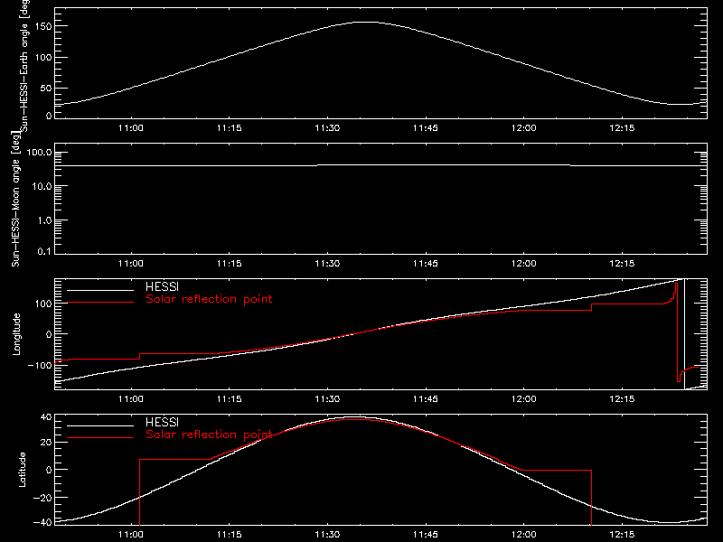Click the "0.1" tick on Moon angle plot

tap(44, 252)
